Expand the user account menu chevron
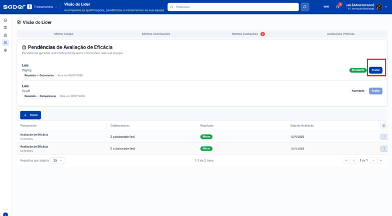 coord(386,7)
